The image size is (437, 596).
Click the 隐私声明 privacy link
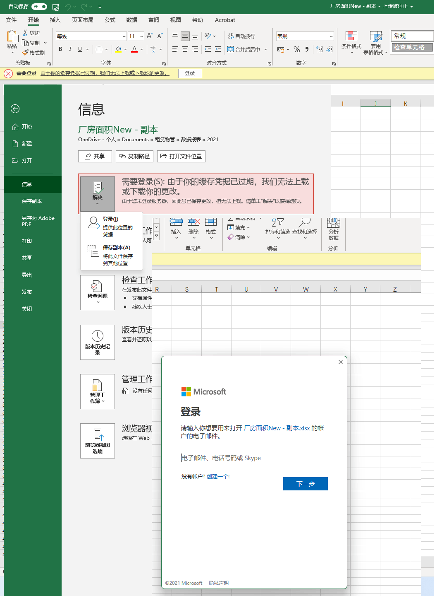pyautogui.click(x=219, y=583)
